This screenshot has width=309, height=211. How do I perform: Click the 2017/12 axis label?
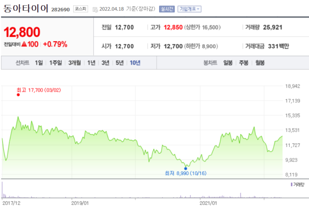coord(12,203)
